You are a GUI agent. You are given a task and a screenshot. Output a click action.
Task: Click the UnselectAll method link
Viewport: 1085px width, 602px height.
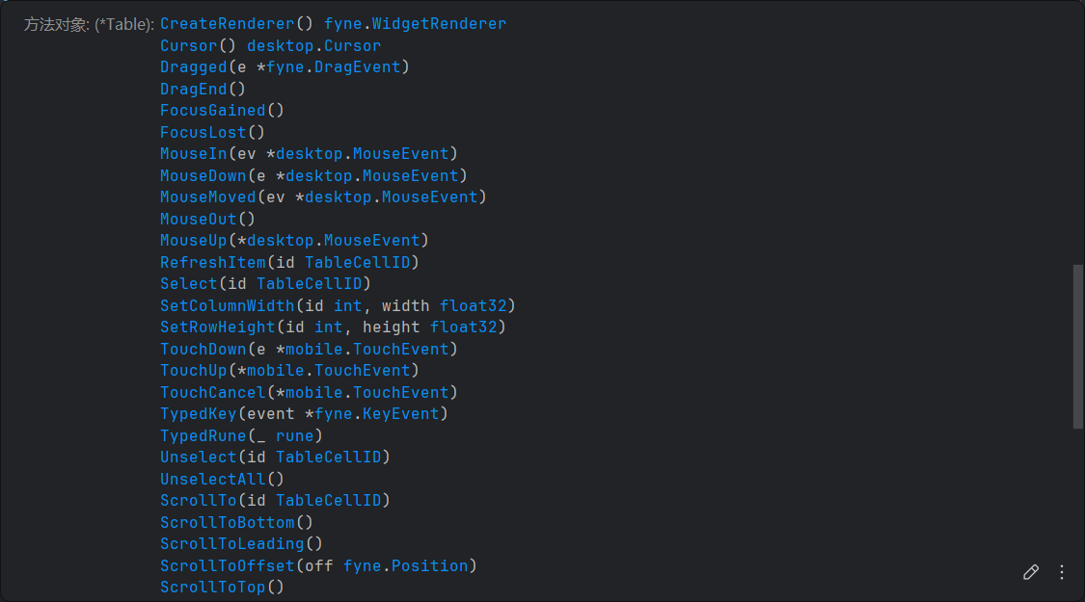click(212, 479)
